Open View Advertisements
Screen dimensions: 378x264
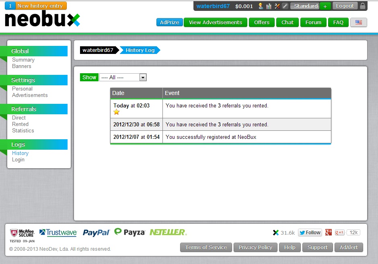click(215, 22)
